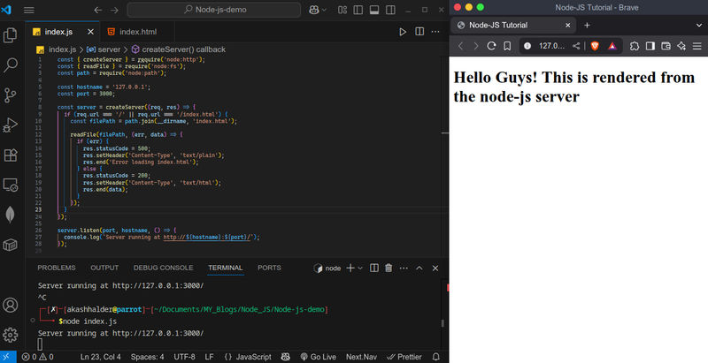Open the Search view in VS Code
Image resolution: width=708 pixels, height=363 pixels.
coord(10,65)
